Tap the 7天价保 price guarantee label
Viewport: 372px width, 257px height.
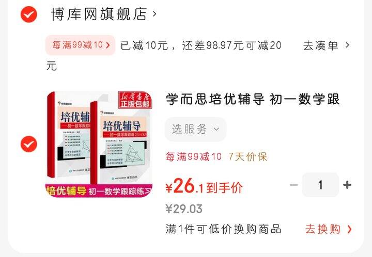coord(247,157)
